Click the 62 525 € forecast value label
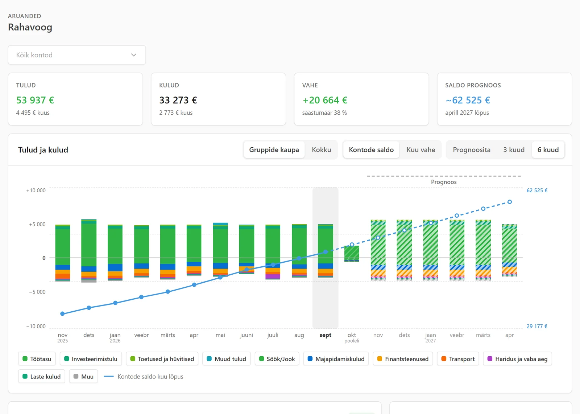Viewport: 580px width, 414px height. (537, 190)
